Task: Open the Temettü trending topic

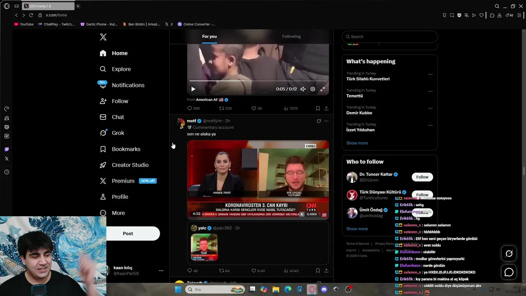Action: point(355,96)
